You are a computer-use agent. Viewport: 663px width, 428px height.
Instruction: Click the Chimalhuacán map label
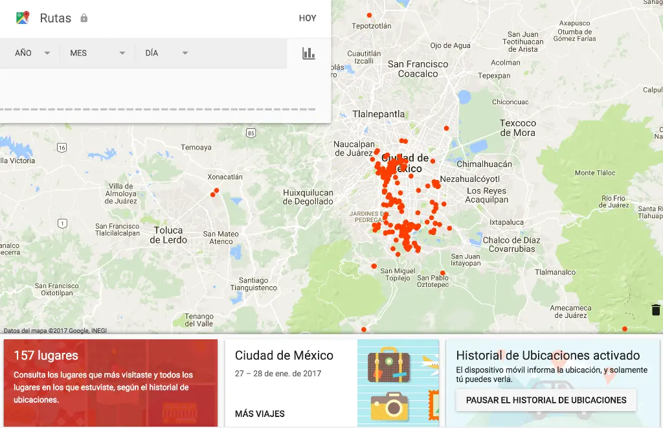tap(484, 164)
